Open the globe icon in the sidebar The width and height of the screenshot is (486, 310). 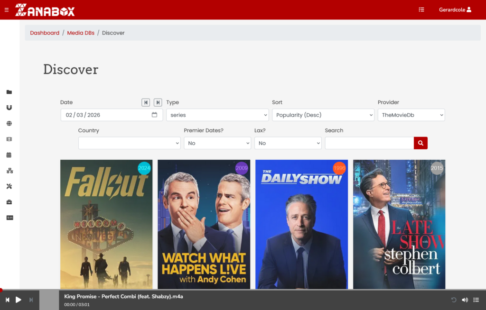click(x=9, y=123)
